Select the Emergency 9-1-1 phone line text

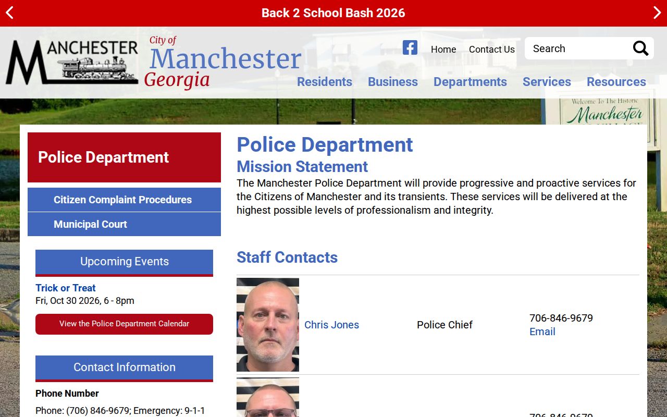click(169, 411)
